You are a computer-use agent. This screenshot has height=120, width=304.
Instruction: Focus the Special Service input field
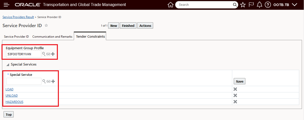(24, 81)
